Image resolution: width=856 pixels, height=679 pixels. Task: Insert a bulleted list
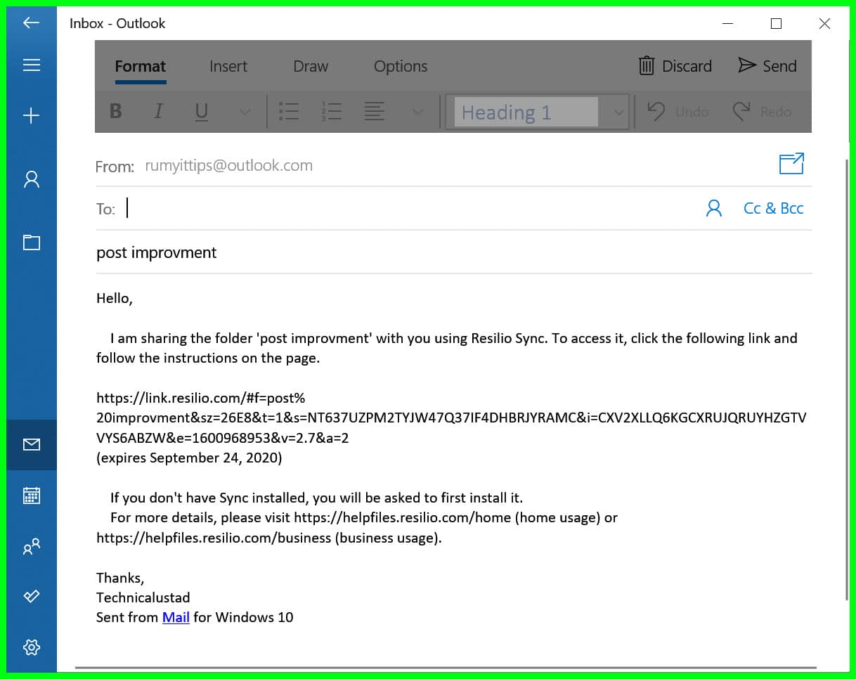click(x=289, y=112)
